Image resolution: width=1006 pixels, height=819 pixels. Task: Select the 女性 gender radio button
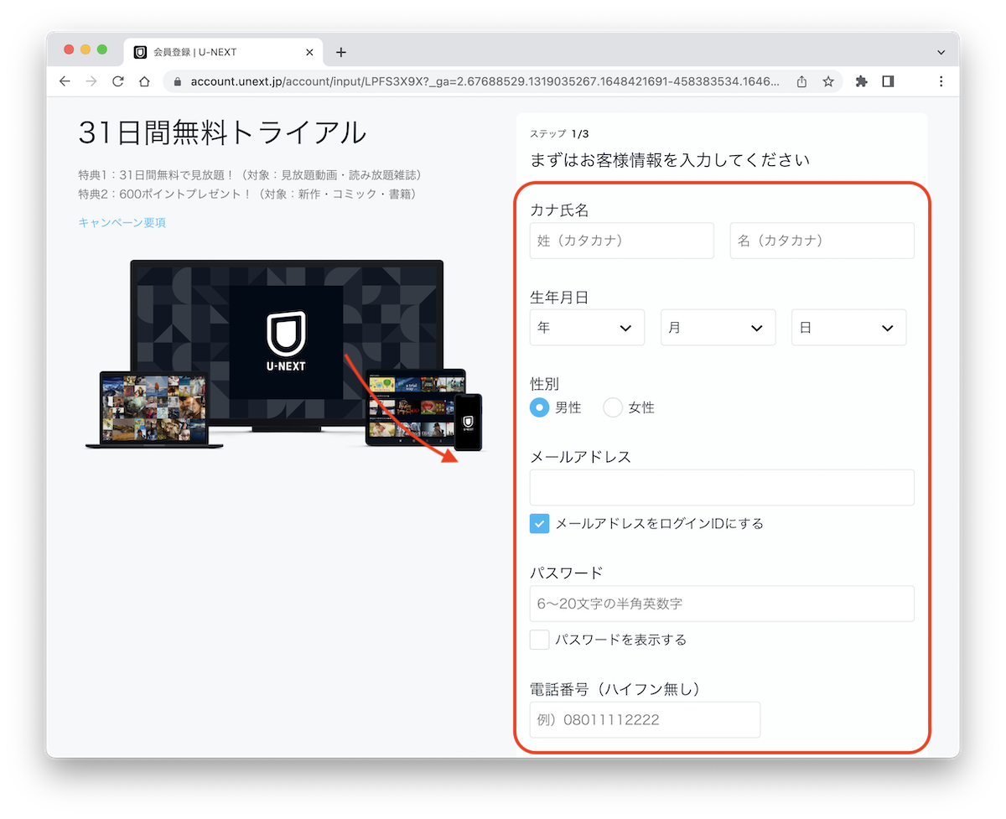(x=613, y=407)
